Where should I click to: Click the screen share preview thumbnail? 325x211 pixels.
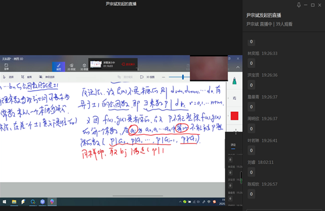coord(96,64)
